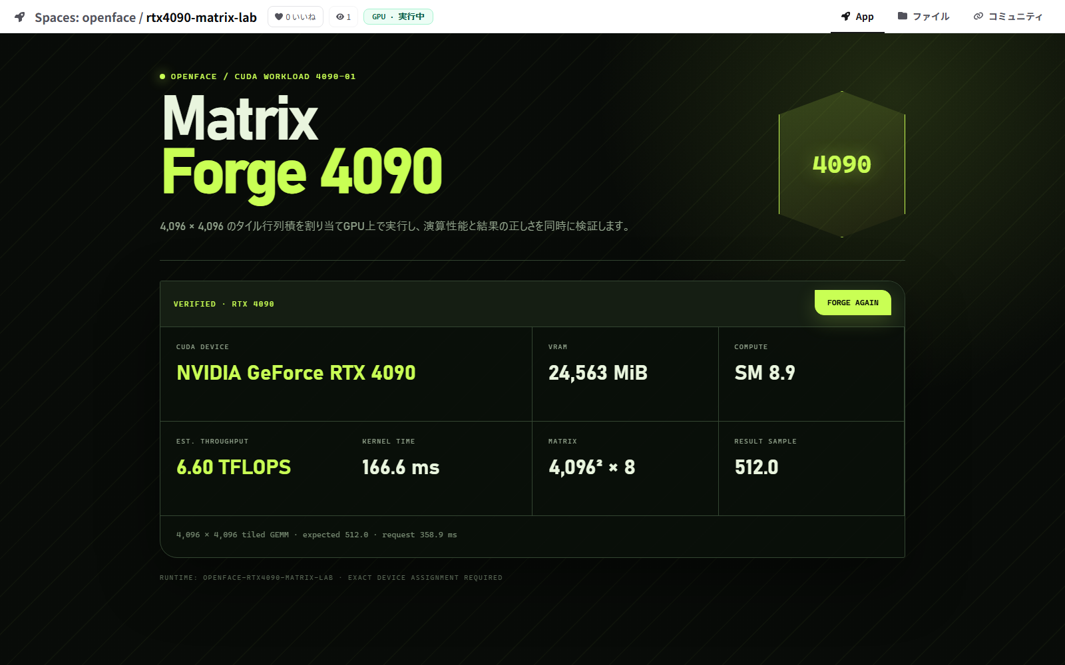Open the App tab

[x=857, y=17]
